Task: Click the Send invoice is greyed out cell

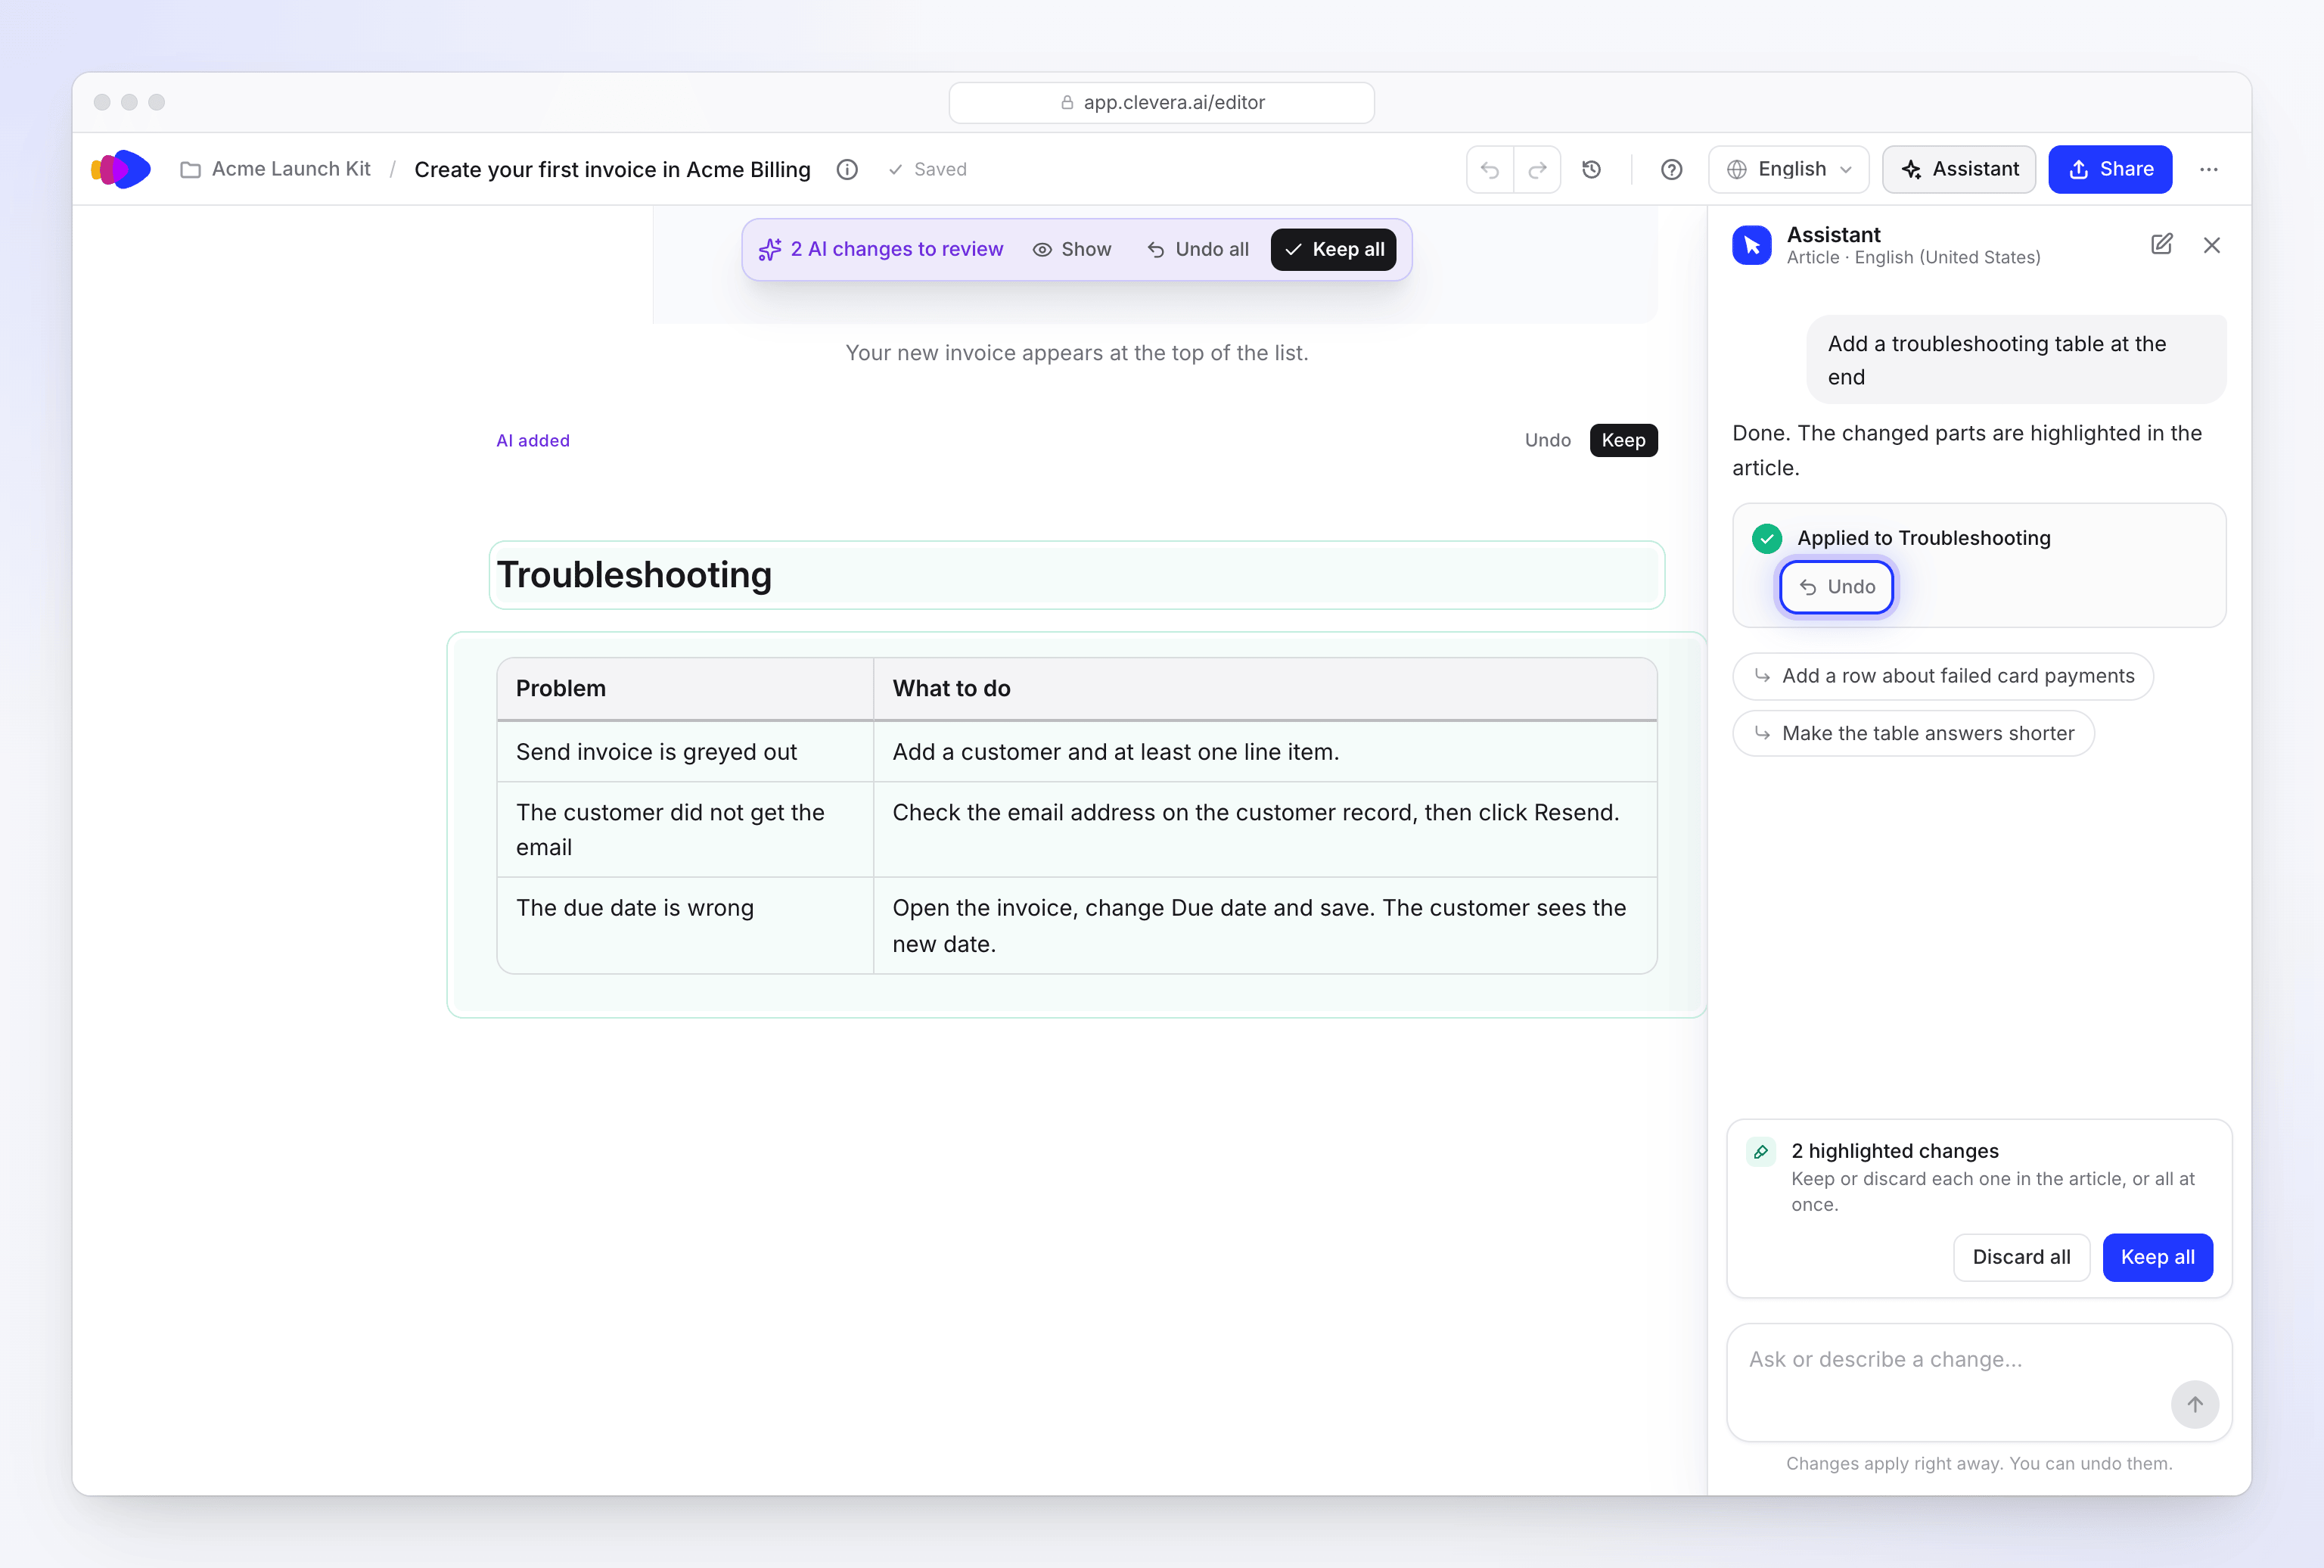Action: point(685,752)
